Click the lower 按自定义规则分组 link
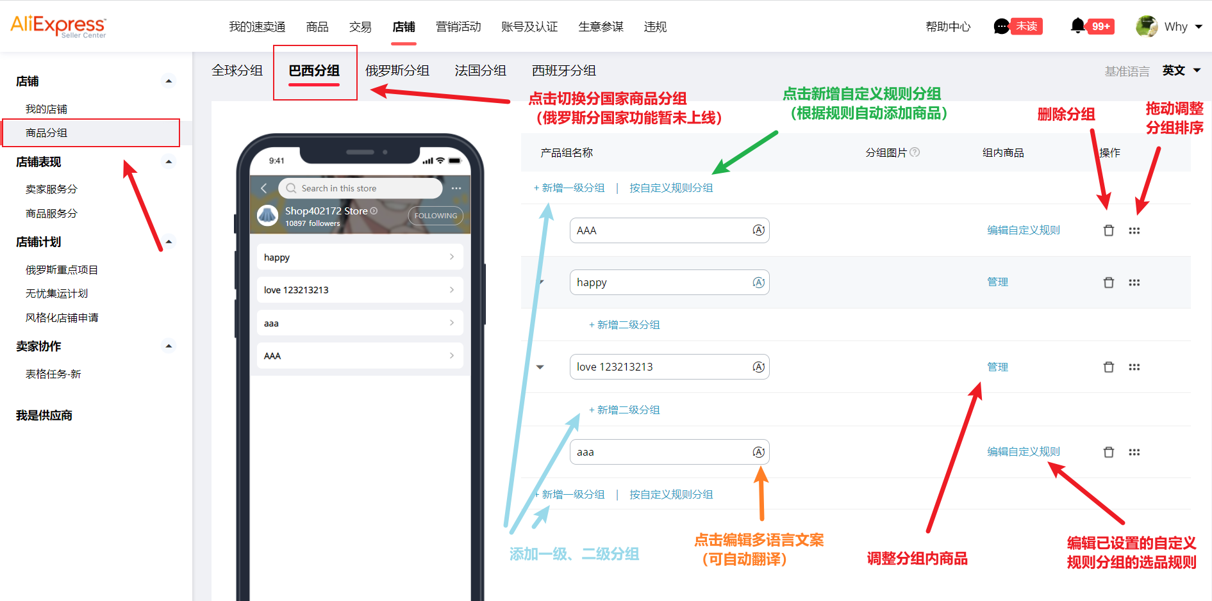 tap(671, 494)
